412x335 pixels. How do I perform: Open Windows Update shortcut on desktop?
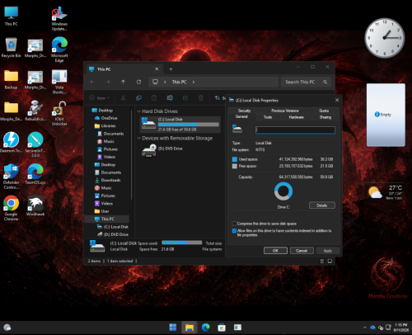(59, 19)
